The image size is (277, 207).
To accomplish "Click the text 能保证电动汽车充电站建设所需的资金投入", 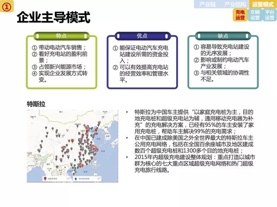I will 144,54.
